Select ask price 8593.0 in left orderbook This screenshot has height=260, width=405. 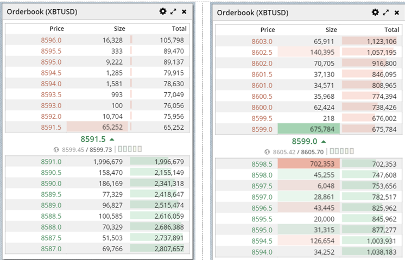pyautogui.click(x=51, y=105)
